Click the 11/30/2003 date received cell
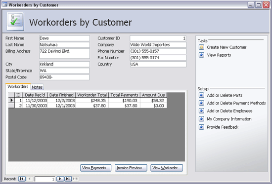 (35, 106)
